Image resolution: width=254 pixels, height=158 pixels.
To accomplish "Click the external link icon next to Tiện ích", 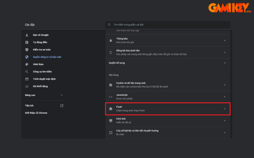I will [62, 106].
